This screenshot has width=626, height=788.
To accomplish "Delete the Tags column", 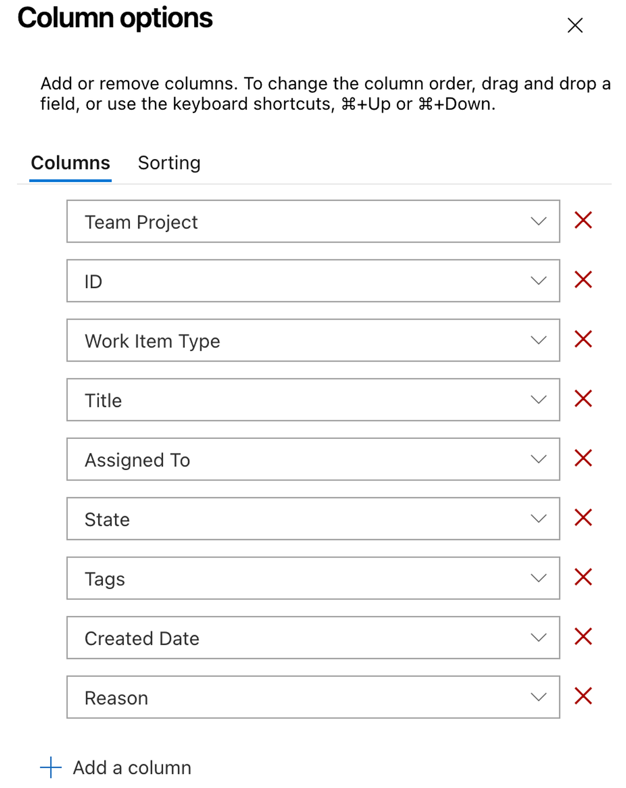I will [x=583, y=577].
